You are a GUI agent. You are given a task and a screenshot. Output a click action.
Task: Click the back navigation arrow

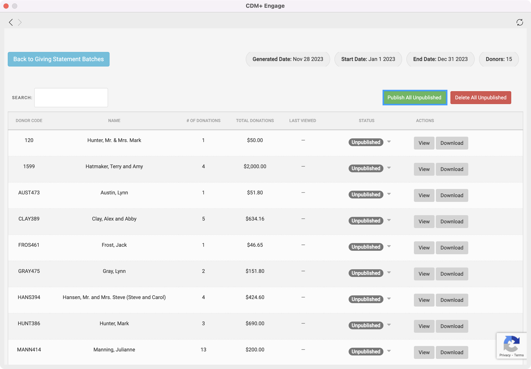(11, 22)
